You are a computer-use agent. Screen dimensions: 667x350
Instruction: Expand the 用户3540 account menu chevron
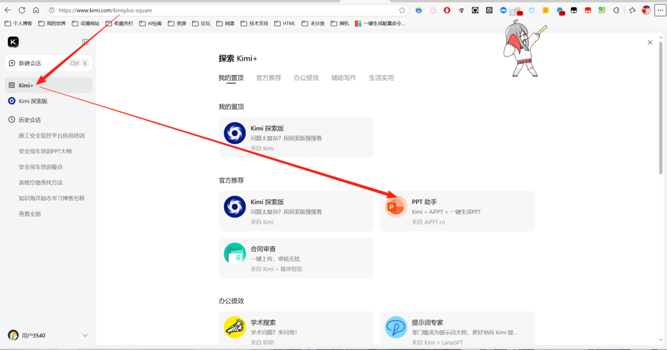coord(85,335)
